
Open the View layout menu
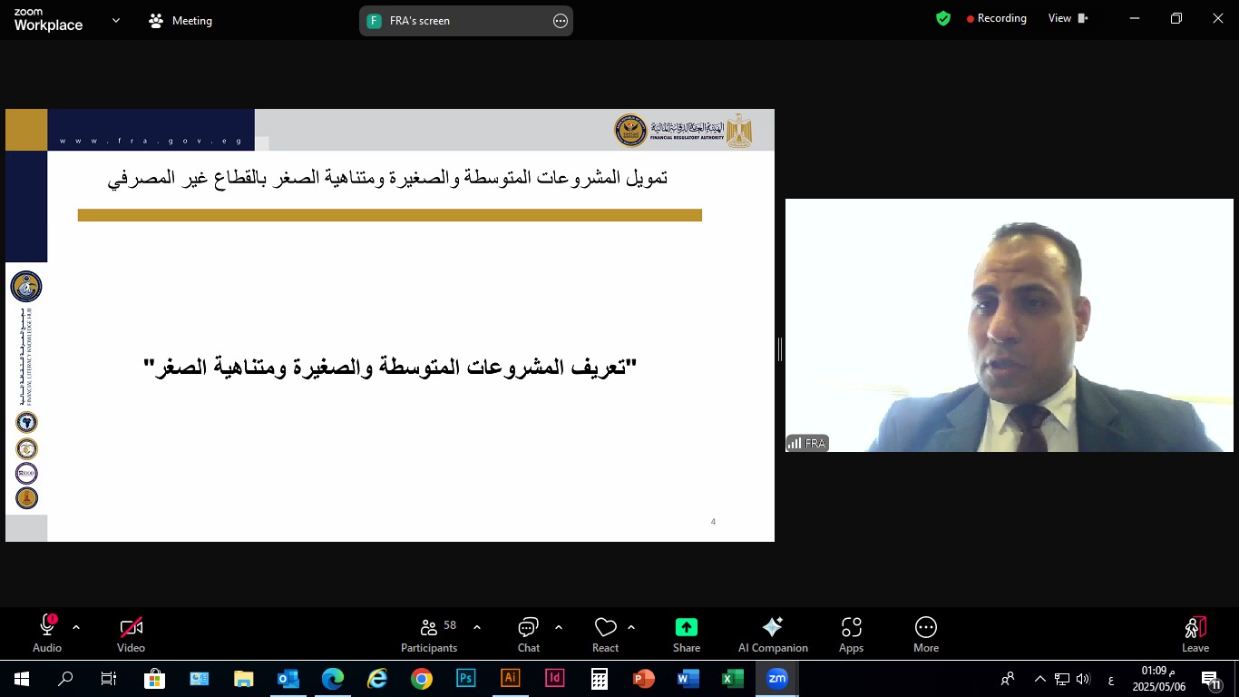[x=1068, y=18]
